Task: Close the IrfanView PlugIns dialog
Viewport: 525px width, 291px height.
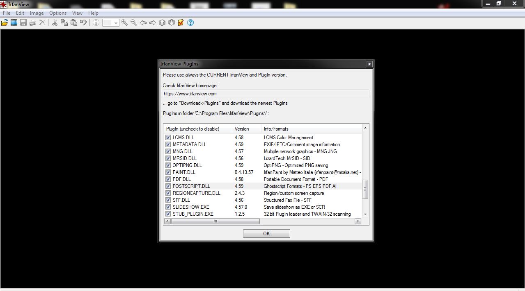Action: coord(369,64)
